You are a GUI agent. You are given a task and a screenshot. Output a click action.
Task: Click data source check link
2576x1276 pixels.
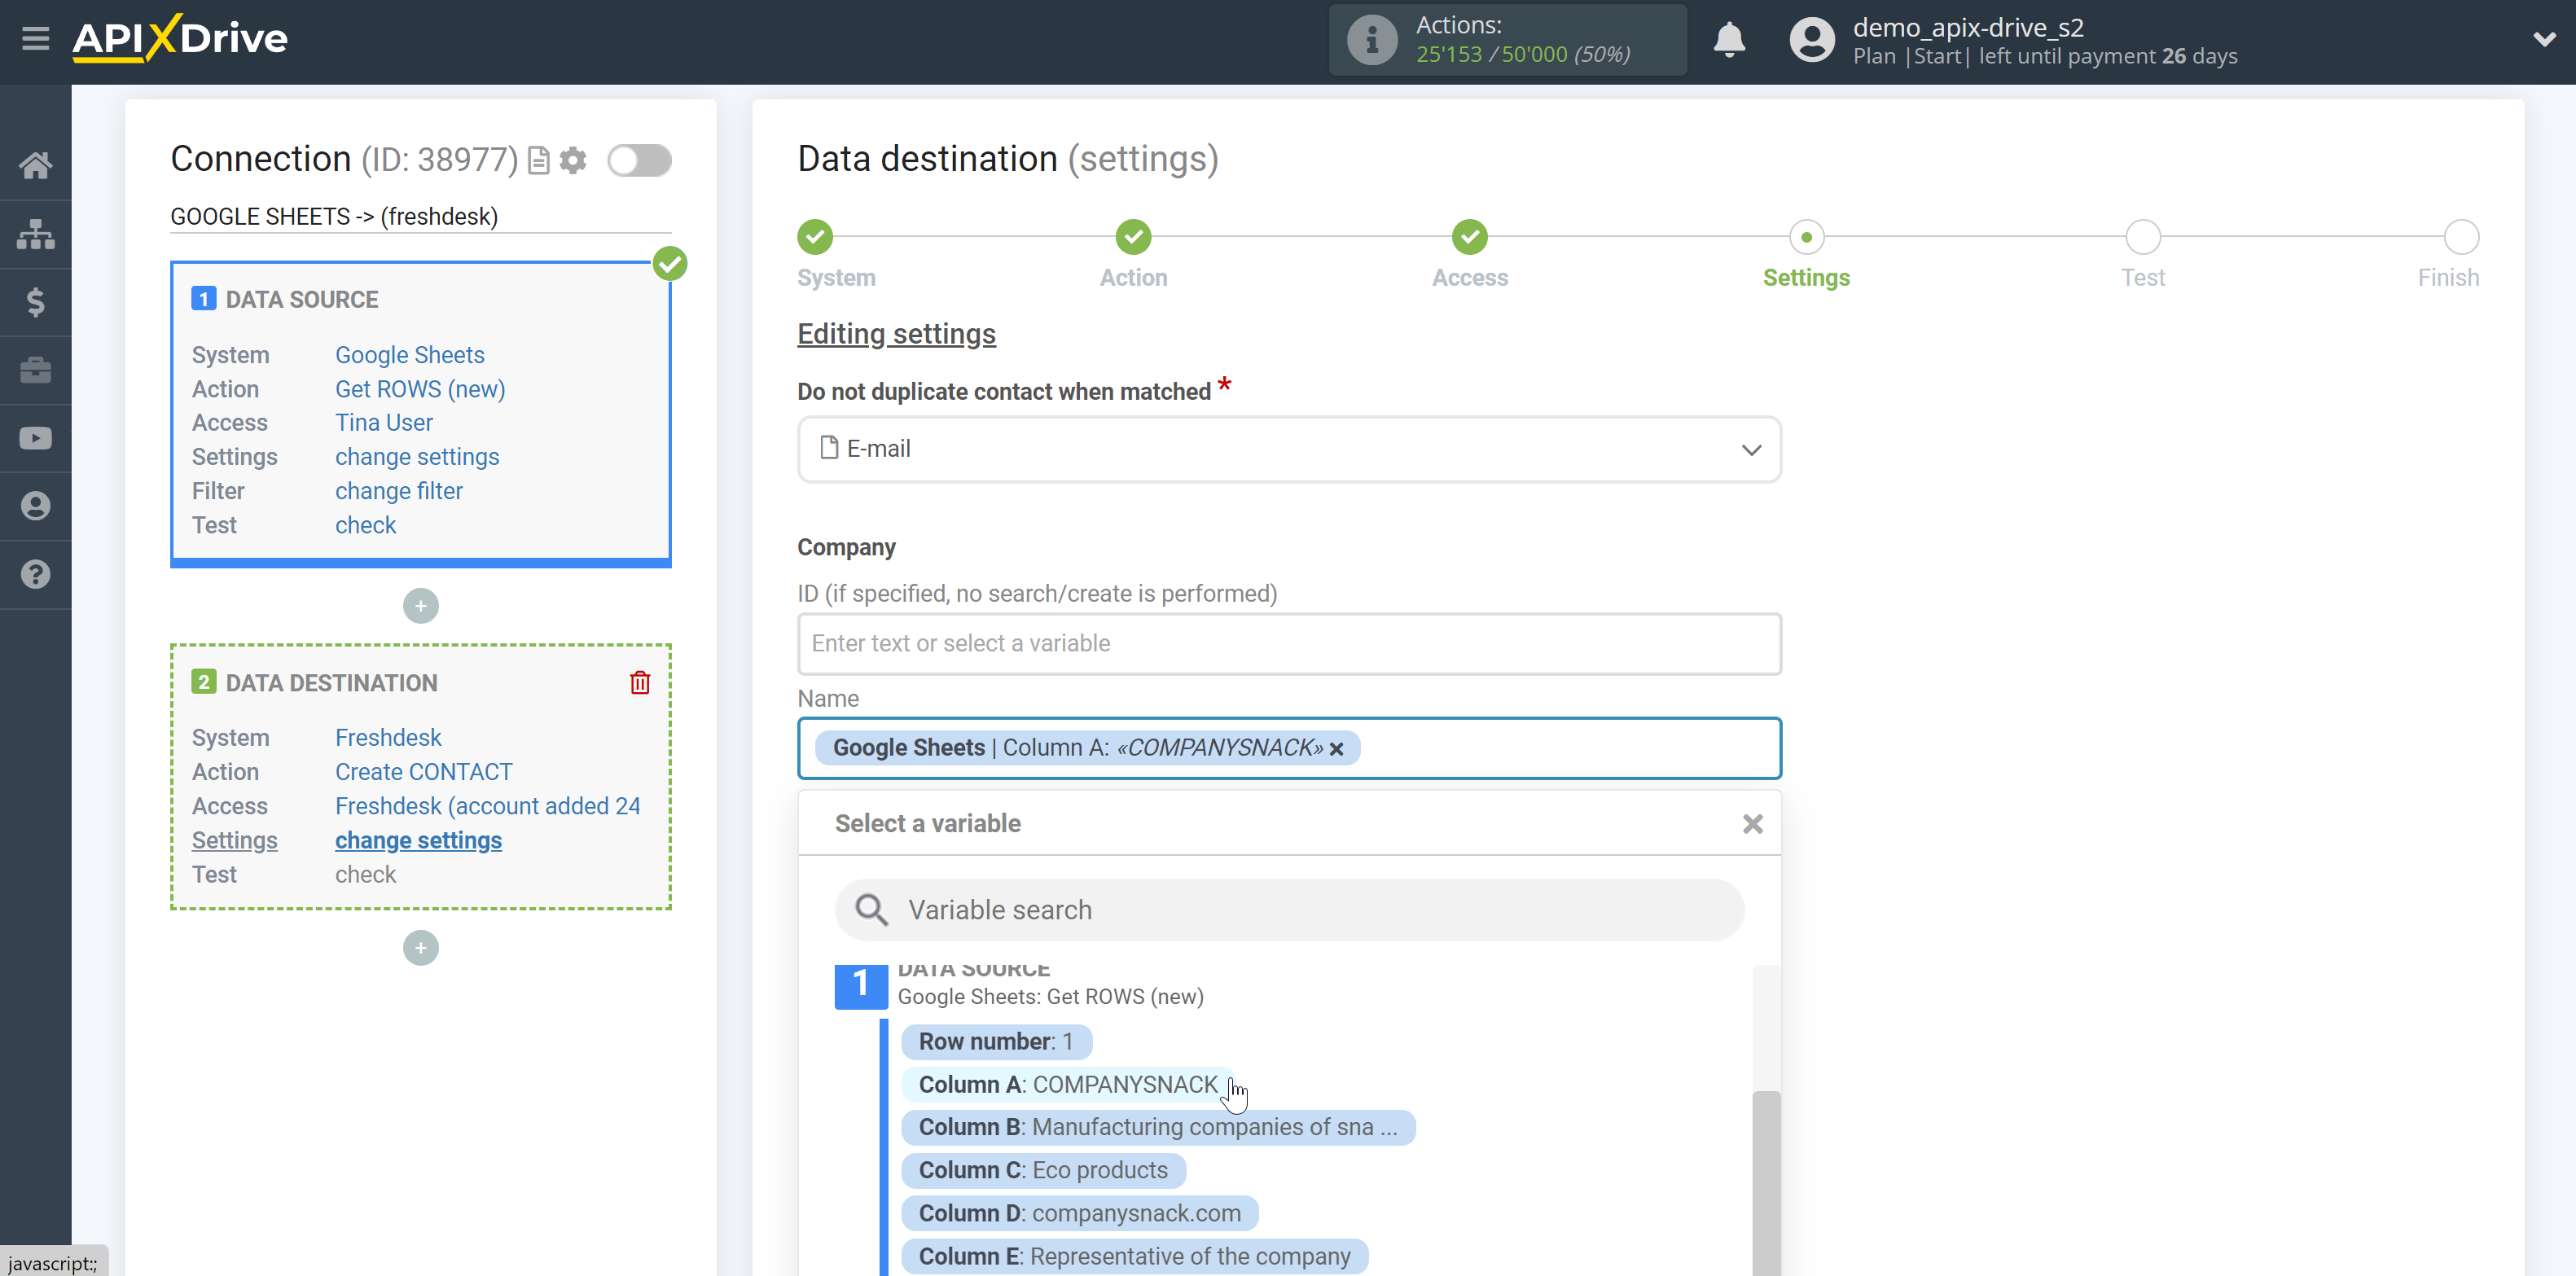[x=366, y=525]
